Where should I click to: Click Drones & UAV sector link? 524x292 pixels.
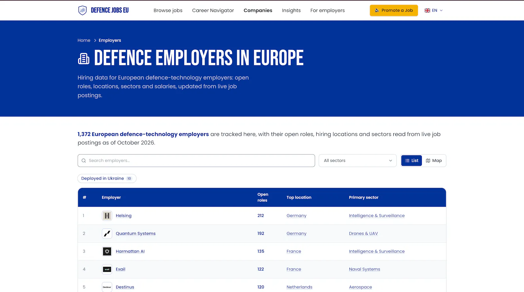point(364,233)
